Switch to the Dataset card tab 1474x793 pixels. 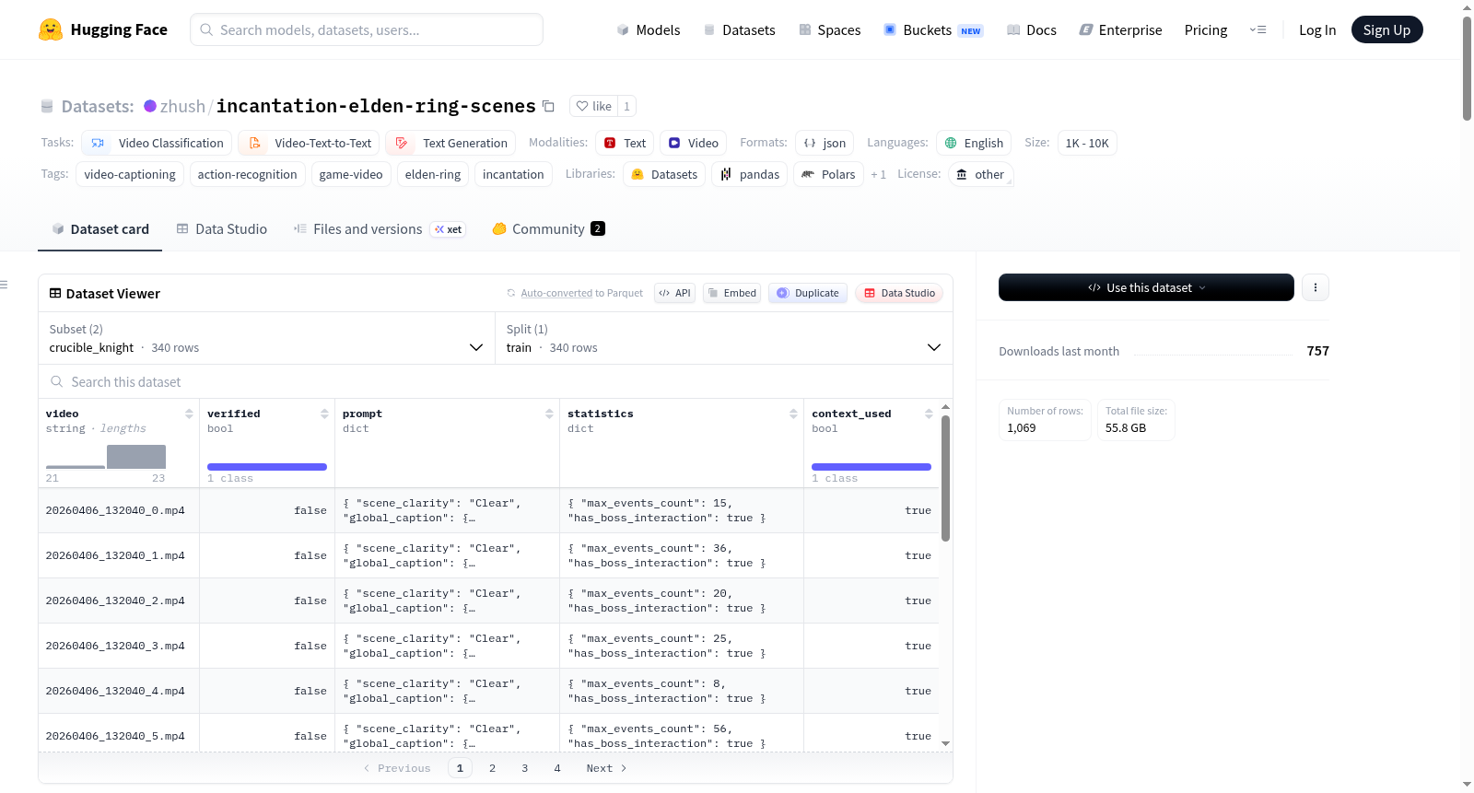(x=100, y=229)
